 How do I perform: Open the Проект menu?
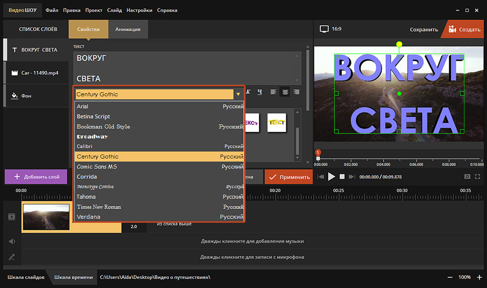click(x=94, y=10)
